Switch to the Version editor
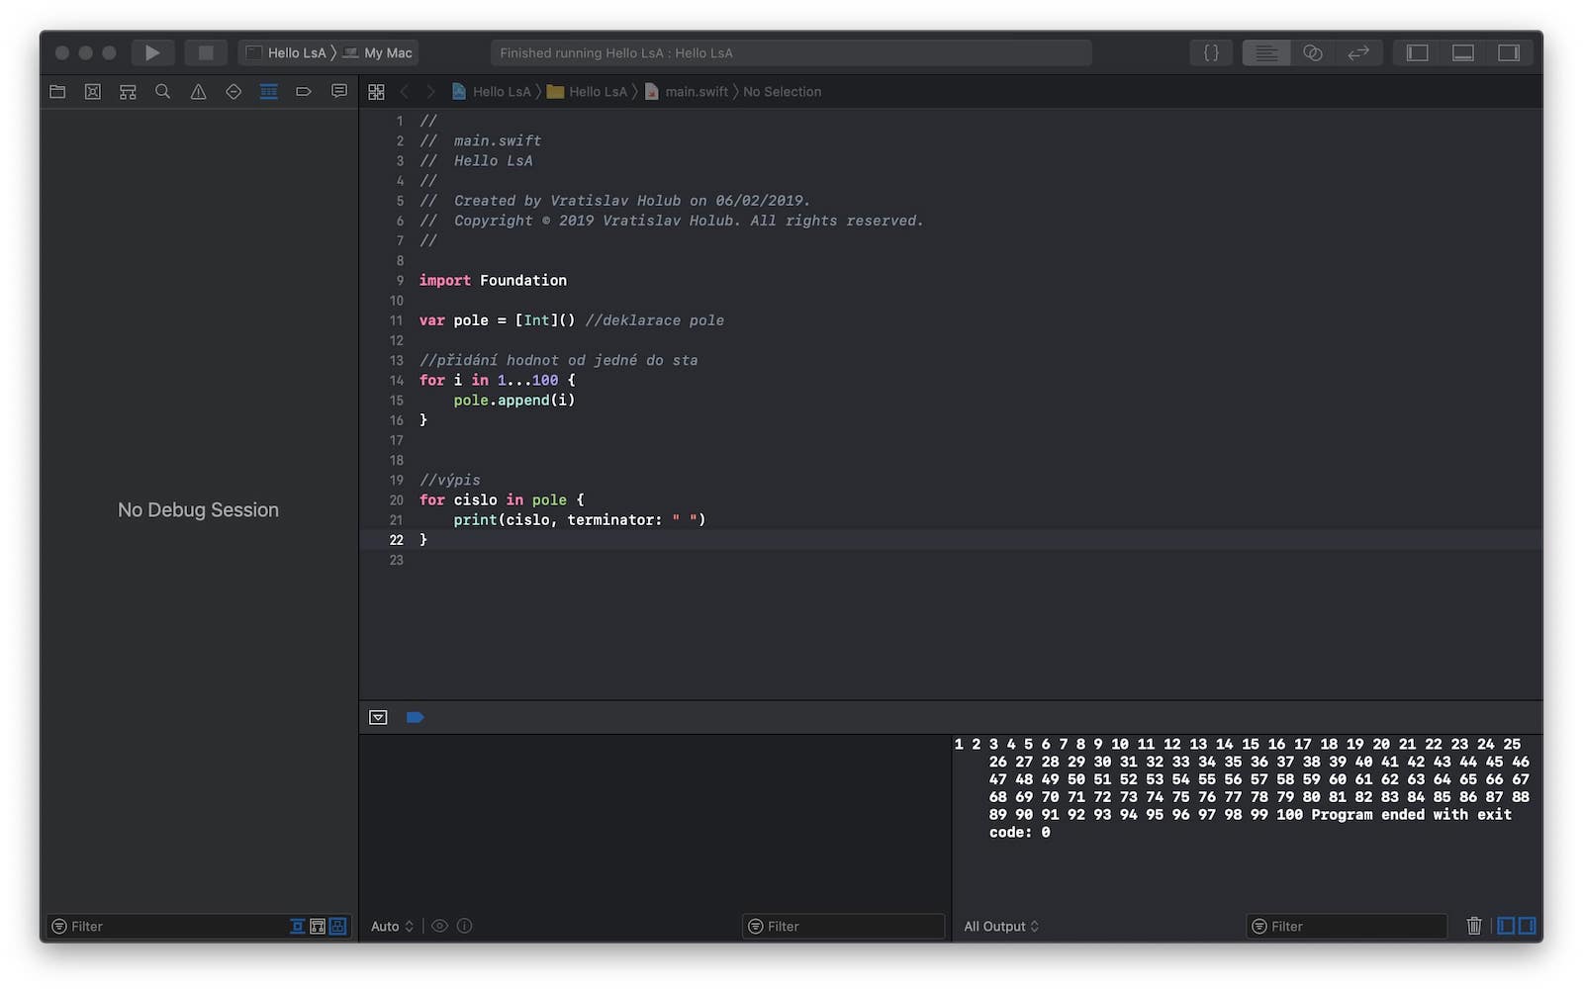Viewport: 1583px width, 992px height. [1358, 52]
